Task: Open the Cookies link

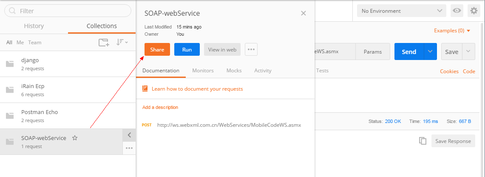Action: [449, 71]
